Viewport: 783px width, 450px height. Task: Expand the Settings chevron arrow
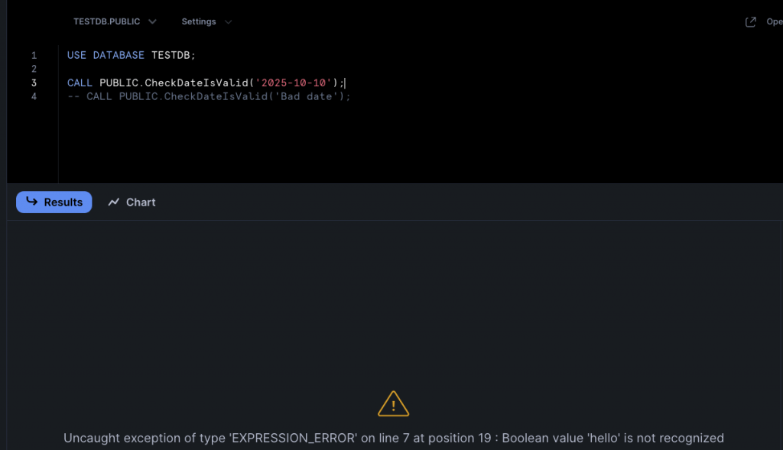click(x=228, y=21)
